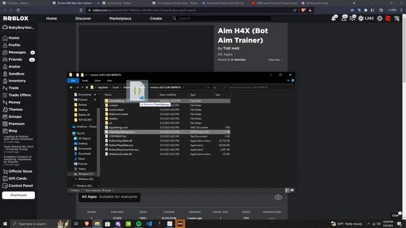Open Trade Offers in the Roblox sidebar
This screenshot has width=406, height=228.
click(16, 95)
